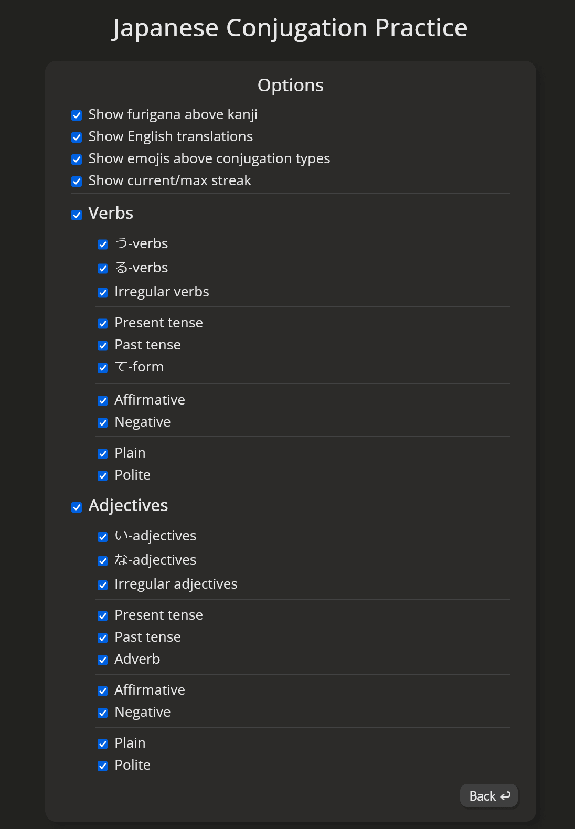
Task: Uncheck Present tense under Verbs
Action: point(103,323)
